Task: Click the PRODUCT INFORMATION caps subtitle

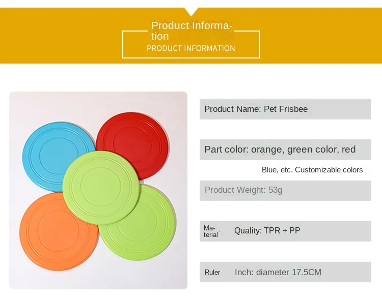Action: [191, 48]
